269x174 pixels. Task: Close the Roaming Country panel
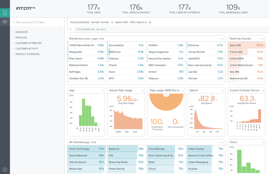263,39
